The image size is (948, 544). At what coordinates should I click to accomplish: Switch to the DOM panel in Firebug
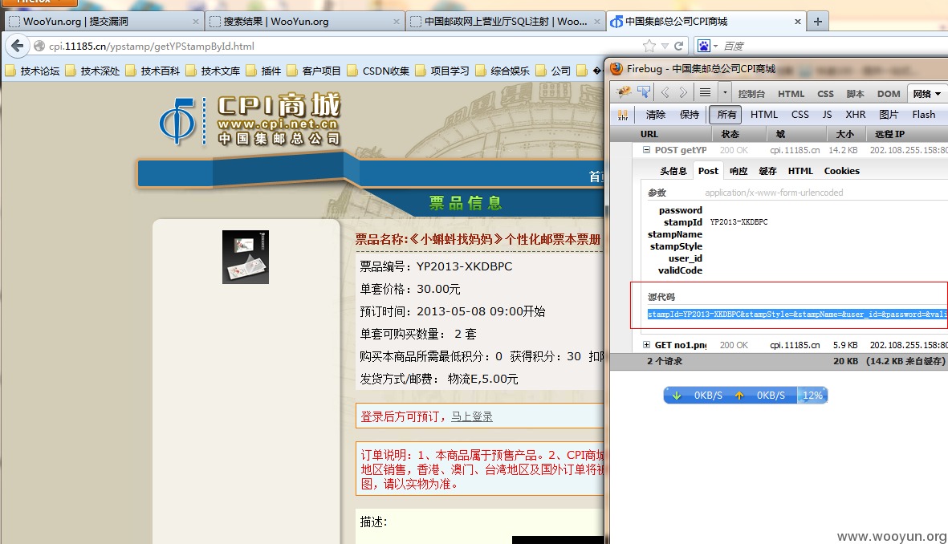tap(889, 94)
